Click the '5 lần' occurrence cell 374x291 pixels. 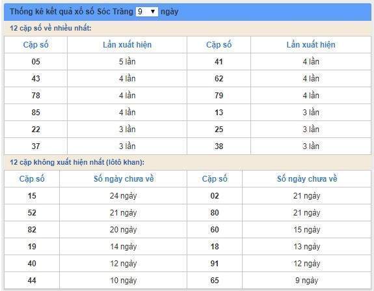(x=127, y=62)
